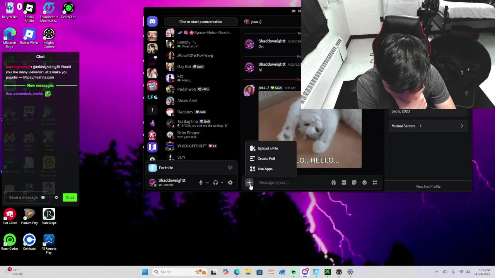
Task: Open Windows Start menu
Action: (145, 272)
